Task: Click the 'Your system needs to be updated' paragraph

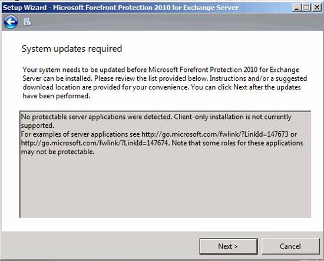Action: (165, 82)
